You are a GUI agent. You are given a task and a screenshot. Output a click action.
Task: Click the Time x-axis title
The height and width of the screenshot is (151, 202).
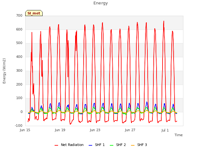coord(179,135)
